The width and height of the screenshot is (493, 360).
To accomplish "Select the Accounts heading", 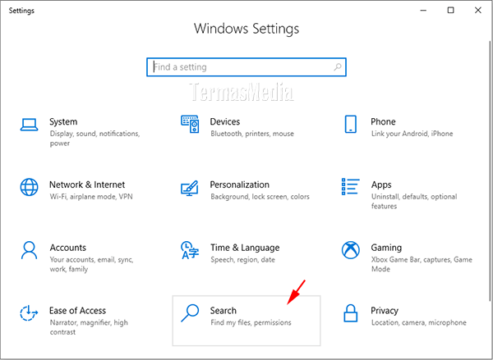I will pyautogui.click(x=67, y=248).
